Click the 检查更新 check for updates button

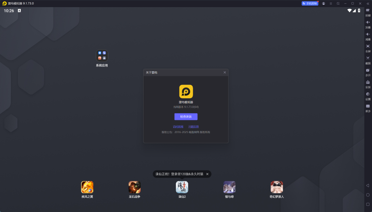point(186,117)
